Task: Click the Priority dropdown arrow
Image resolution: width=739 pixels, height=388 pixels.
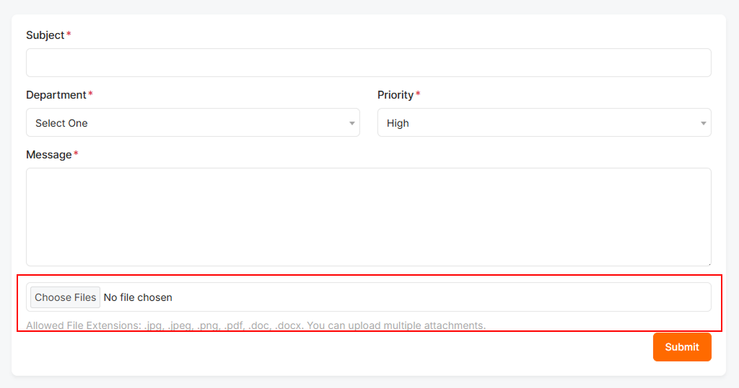Action: (x=704, y=123)
